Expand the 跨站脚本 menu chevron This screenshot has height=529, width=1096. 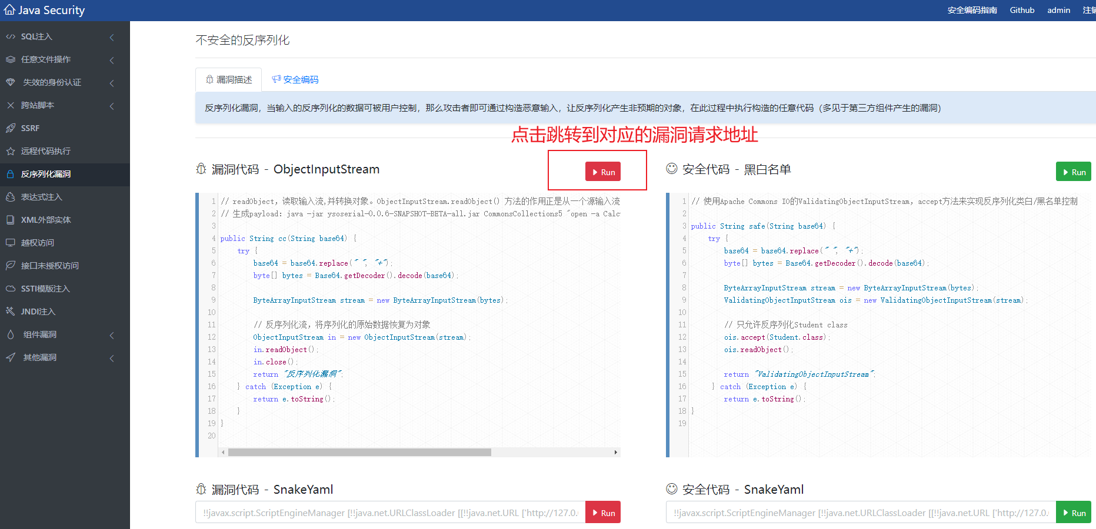pos(112,106)
